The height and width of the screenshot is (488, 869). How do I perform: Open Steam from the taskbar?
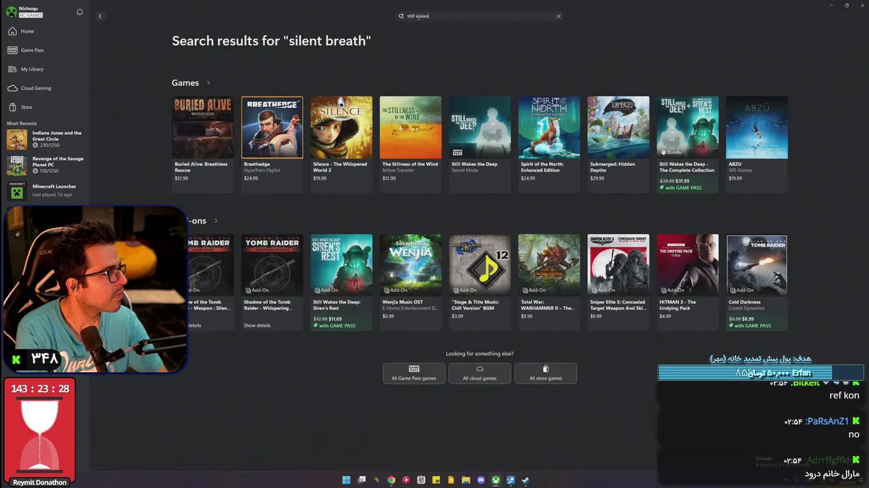pos(525,480)
